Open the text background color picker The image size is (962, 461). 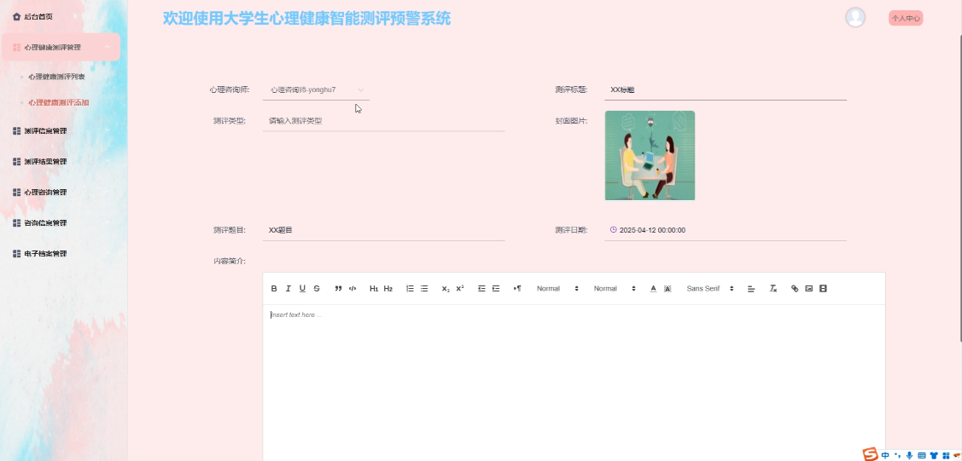click(x=668, y=288)
